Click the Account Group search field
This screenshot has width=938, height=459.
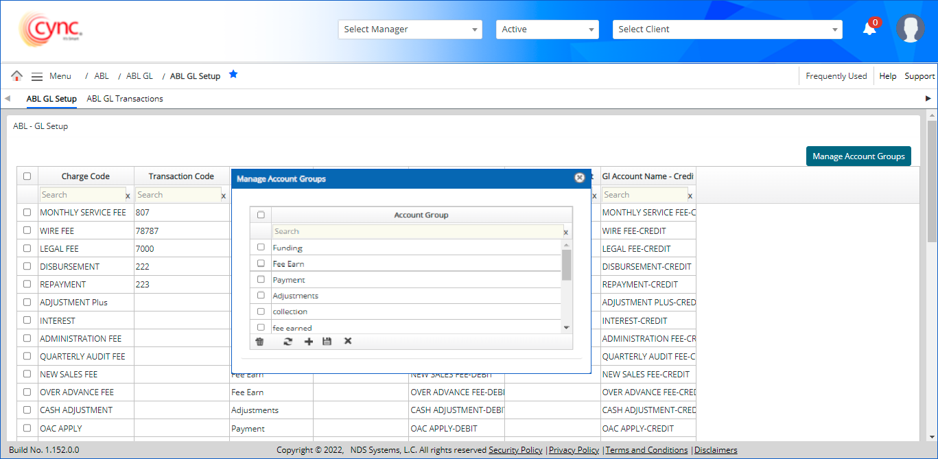pyautogui.click(x=417, y=232)
